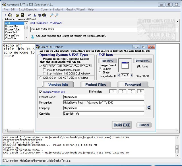This screenshot has height=166, width=182.
Task: Select DOS 6.0 radio option
Action: [41, 78]
